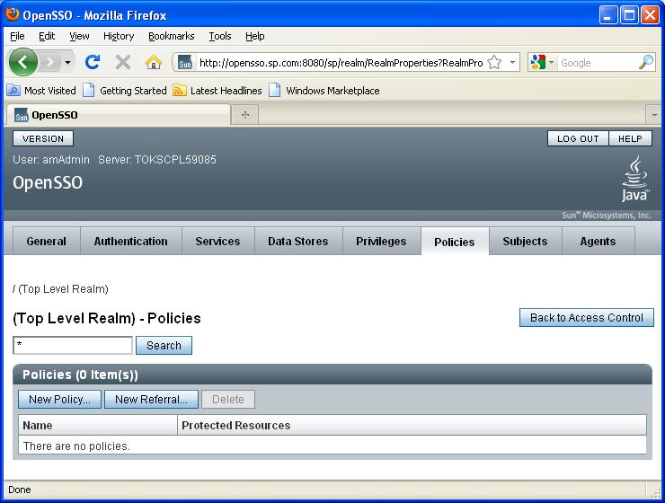Click the Stop loading X icon

pos(123,63)
